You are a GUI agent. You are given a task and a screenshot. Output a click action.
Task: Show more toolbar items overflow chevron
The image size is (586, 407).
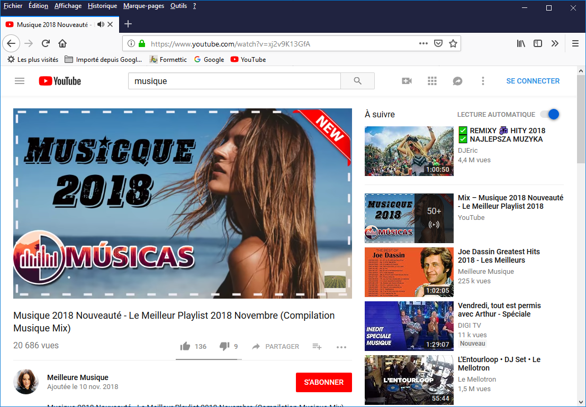[x=555, y=44]
